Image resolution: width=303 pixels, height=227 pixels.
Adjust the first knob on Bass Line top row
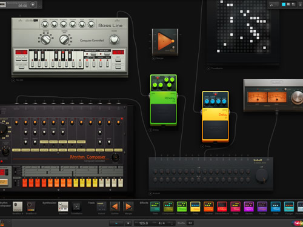[45, 24]
